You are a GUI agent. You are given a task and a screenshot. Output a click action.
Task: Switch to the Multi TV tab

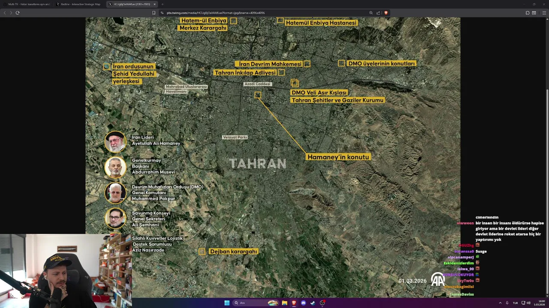pos(27,4)
